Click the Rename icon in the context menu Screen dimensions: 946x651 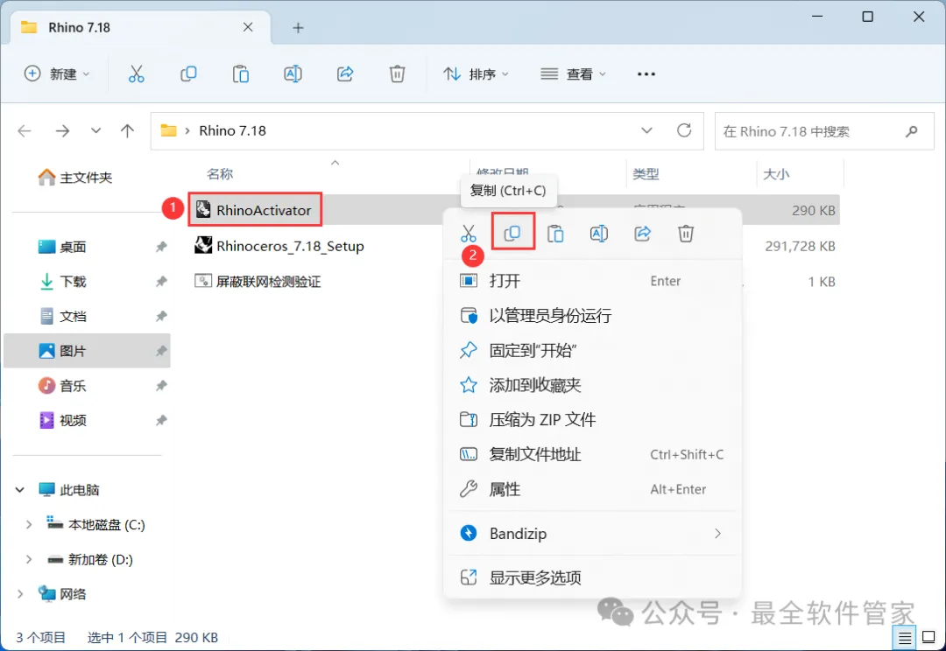[x=598, y=234]
